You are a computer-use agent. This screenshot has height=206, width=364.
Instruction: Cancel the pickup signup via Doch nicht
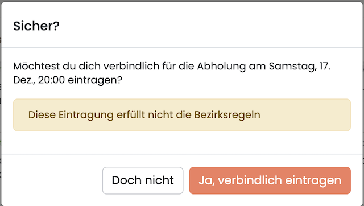pos(143,180)
